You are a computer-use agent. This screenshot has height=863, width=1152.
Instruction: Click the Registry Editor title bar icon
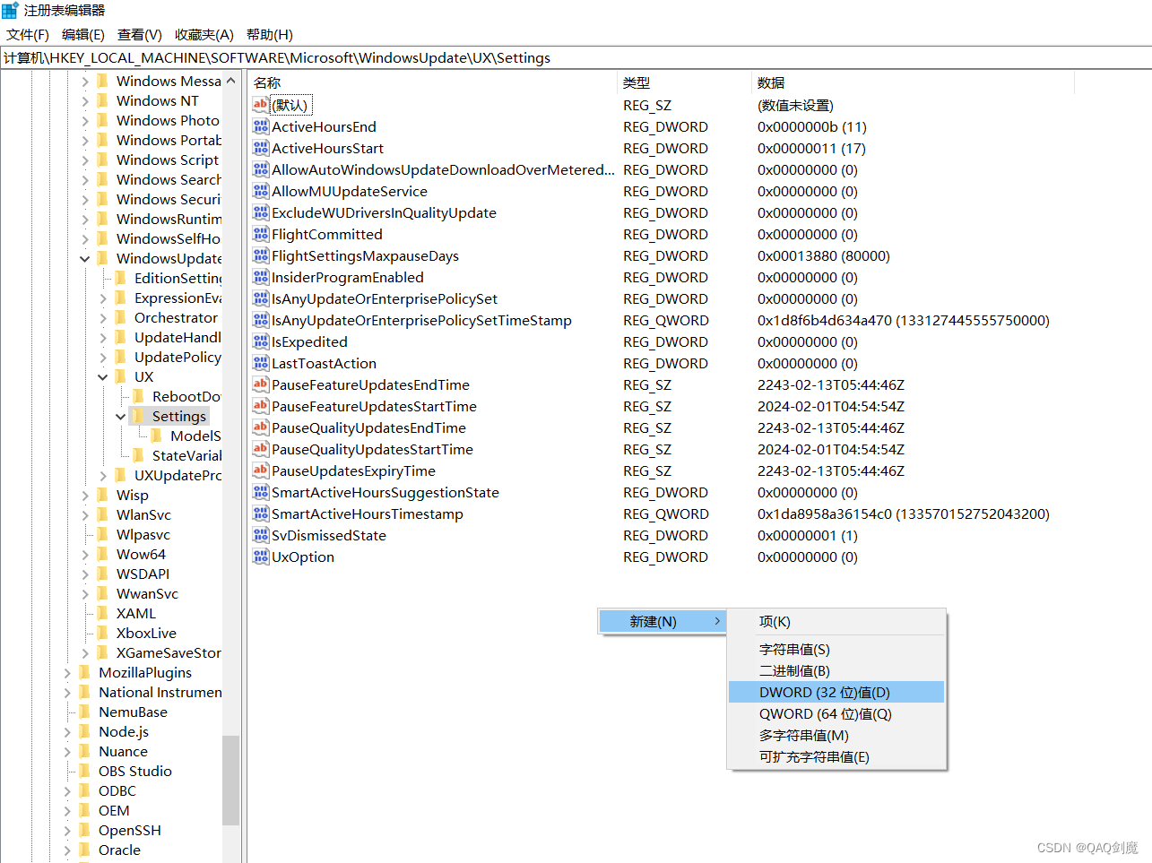pyautogui.click(x=10, y=10)
